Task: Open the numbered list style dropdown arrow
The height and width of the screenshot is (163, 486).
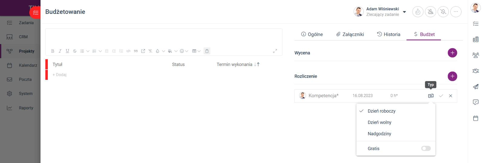Action: 100,51
